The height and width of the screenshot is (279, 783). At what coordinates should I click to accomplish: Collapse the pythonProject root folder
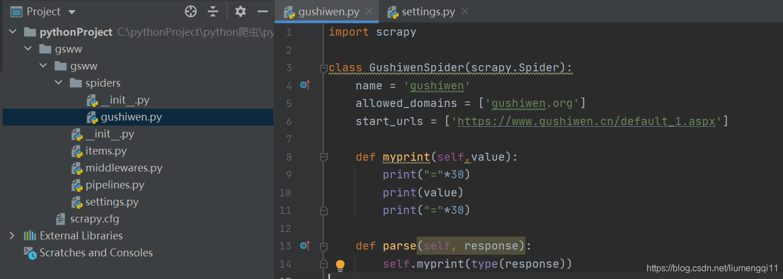coord(13,32)
